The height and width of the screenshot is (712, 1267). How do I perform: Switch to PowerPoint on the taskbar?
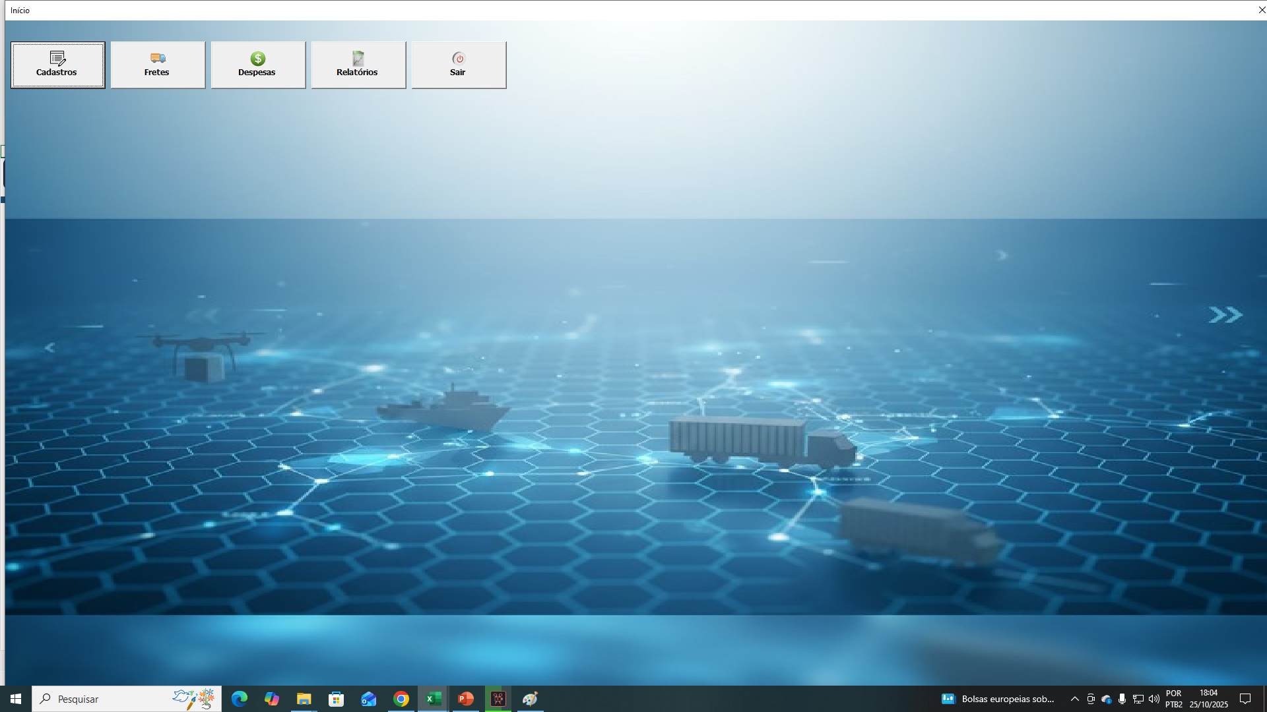coord(466,699)
